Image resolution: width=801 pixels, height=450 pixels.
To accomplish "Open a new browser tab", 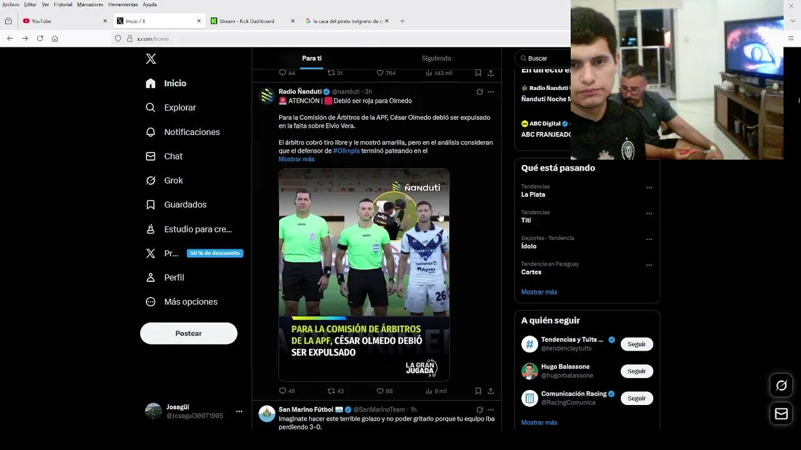I will 402,21.
